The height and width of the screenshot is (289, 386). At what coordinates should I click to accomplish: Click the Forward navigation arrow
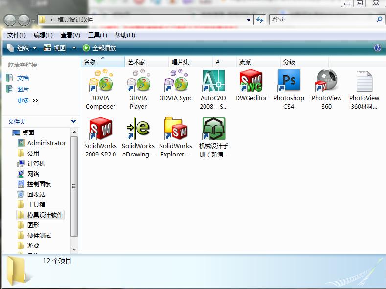click(x=23, y=20)
